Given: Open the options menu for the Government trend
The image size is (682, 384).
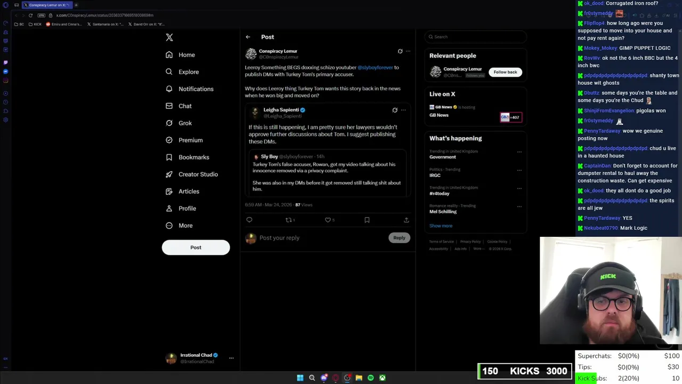Looking at the screenshot, I should click(x=519, y=151).
